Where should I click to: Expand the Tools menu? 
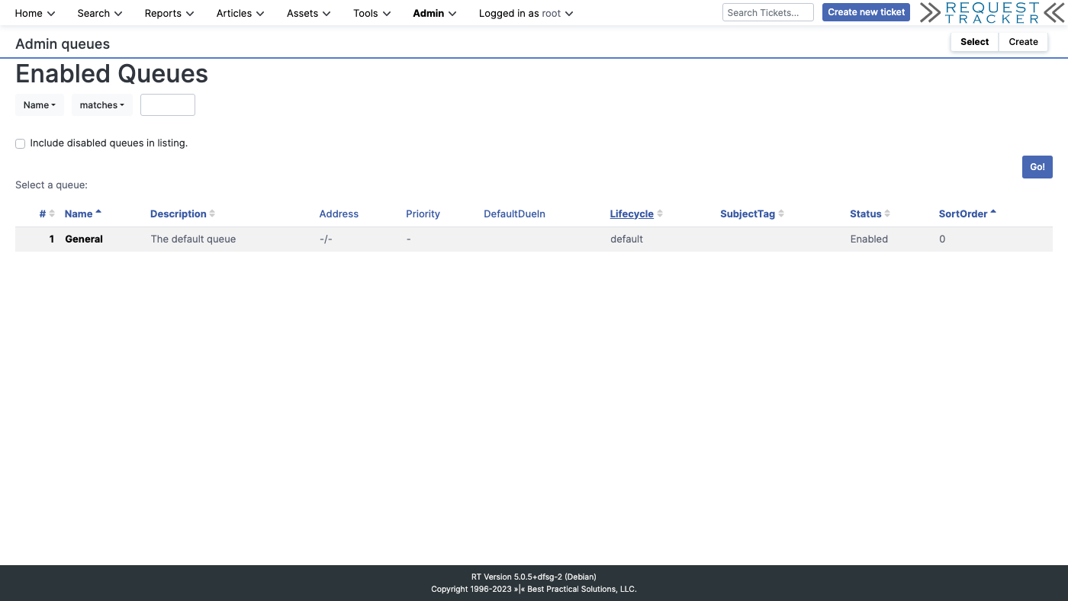[372, 13]
